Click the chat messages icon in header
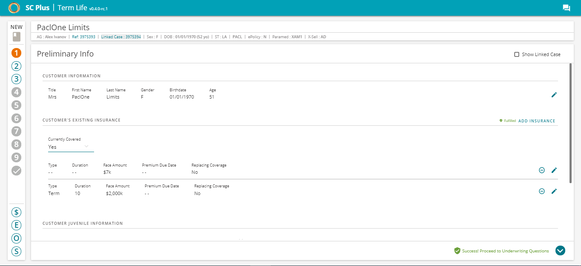The width and height of the screenshot is (581, 266). click(x=566, y=8)
